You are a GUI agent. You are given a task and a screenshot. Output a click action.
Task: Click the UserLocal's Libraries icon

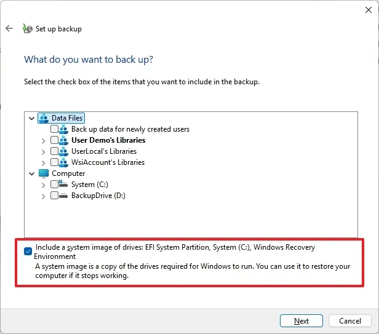click(x=63, y=151)
